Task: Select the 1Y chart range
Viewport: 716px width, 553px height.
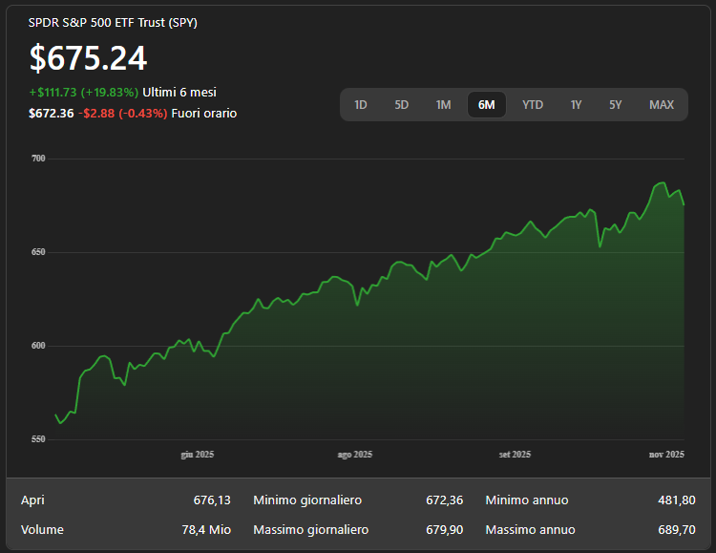Action: point(576,105)
